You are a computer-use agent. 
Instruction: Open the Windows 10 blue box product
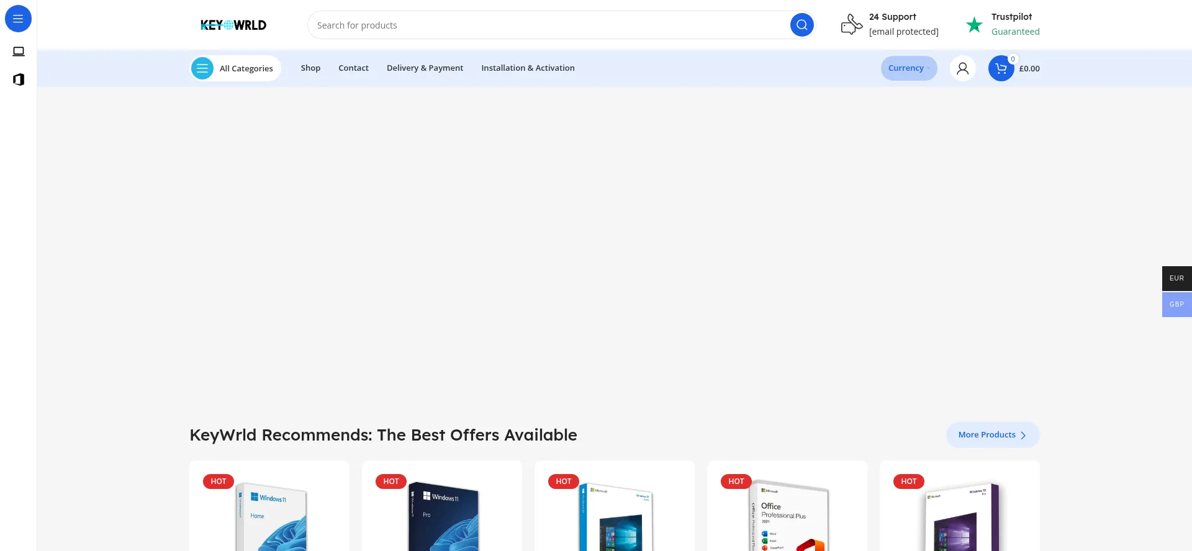(615, 517)
